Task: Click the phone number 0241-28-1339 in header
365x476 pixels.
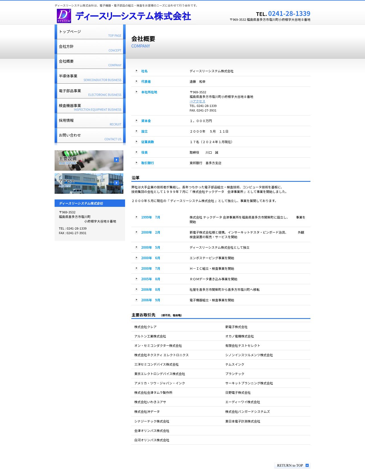Action: [x=289, y=14]
